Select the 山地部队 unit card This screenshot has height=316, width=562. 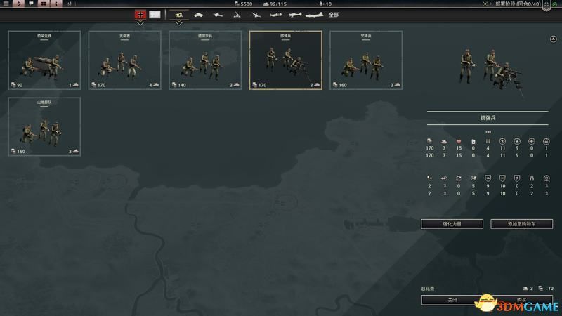[x=44, y=126]
